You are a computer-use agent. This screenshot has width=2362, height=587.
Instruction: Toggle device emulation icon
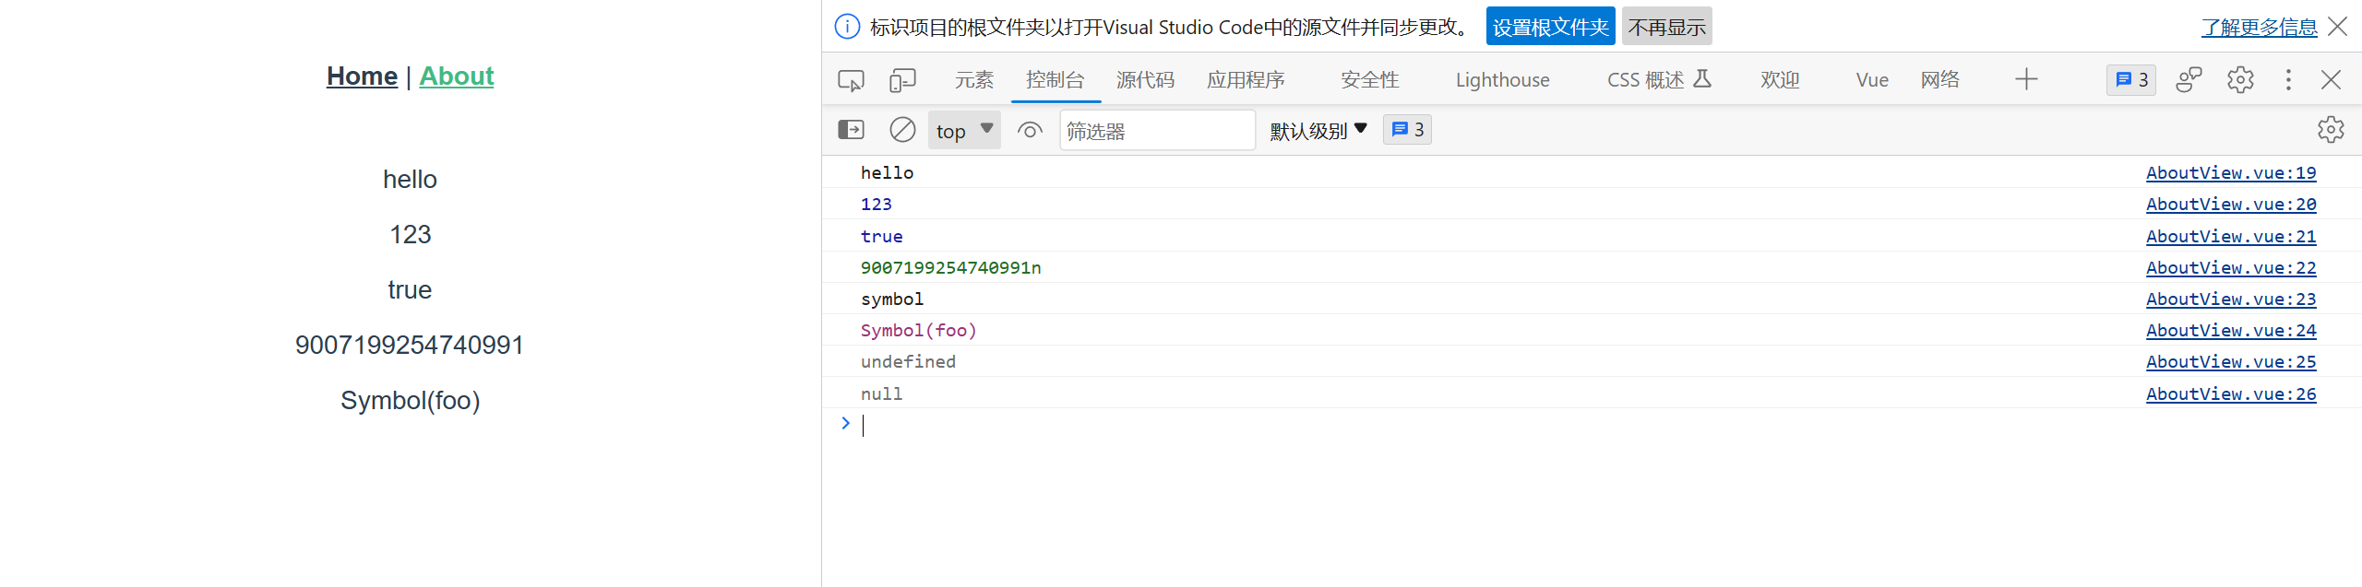pyautogui.click(x=902, y=80)
